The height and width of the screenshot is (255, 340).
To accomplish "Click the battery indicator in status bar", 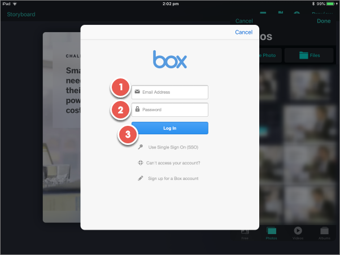I will (330, 4).
